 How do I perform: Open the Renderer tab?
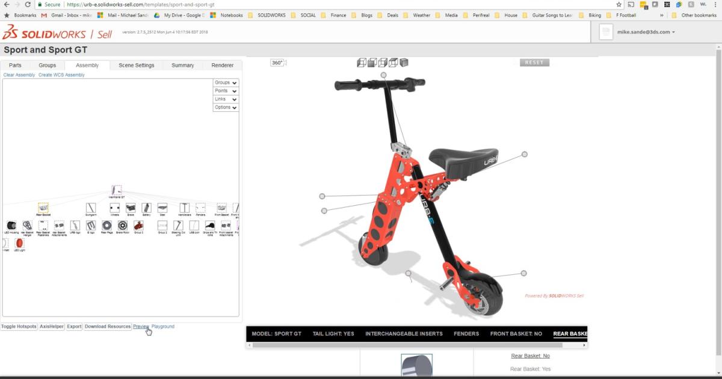click(222, 65)
